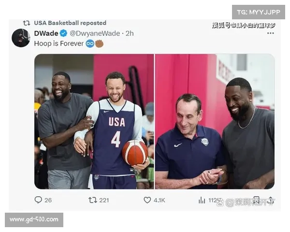Open the three-dot more options menu
This screenshot has width=290, height=232.
pyautogui.click(x=270, y=33)
